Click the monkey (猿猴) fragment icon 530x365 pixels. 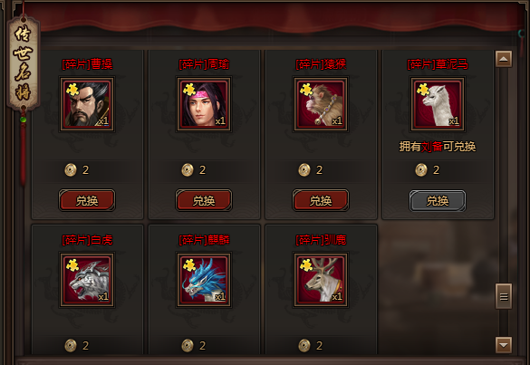tap(321, 104)
